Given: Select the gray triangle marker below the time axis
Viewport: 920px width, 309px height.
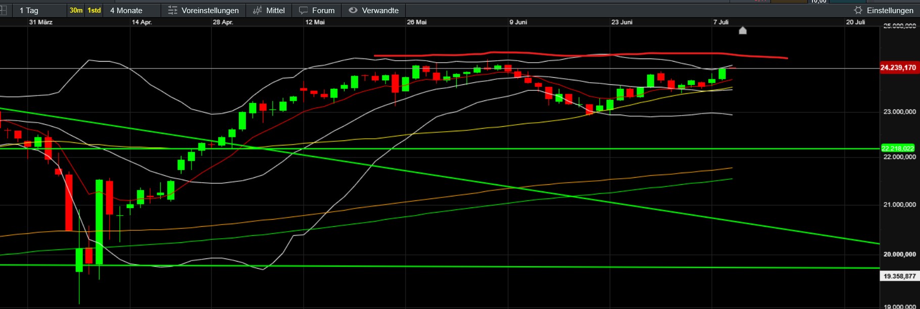Looking at the screenshot, I should 743,30.
